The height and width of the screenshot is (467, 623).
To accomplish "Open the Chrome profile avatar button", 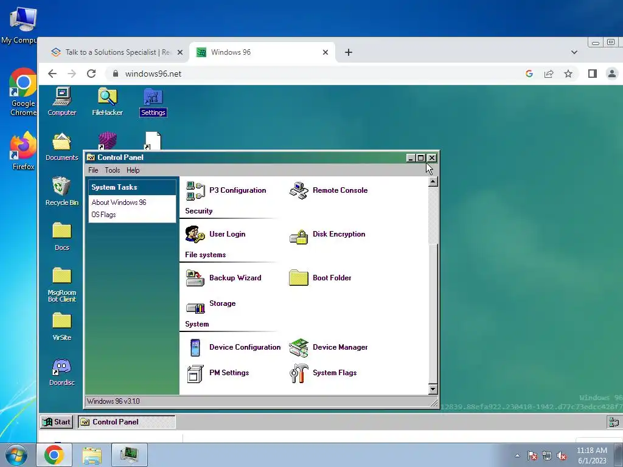I will [x=612, y=74].
